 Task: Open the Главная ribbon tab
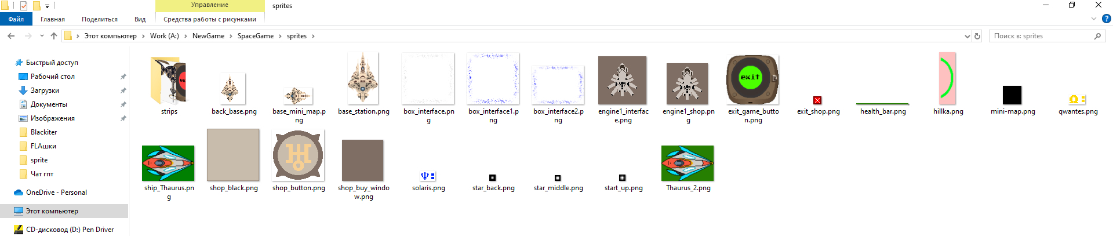53,19
